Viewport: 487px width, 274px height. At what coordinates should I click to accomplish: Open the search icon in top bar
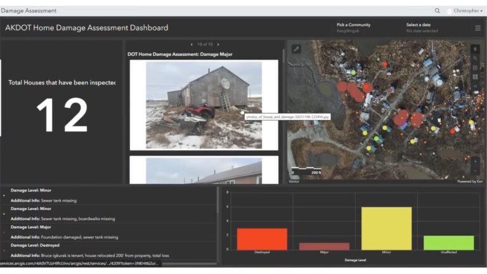point(437,11)
